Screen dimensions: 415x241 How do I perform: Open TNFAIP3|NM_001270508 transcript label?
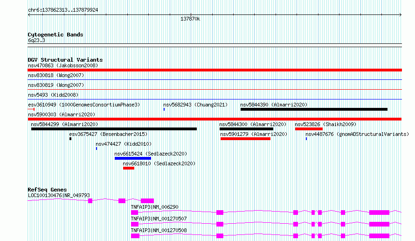pyautogui.click(x=159, y=230)
